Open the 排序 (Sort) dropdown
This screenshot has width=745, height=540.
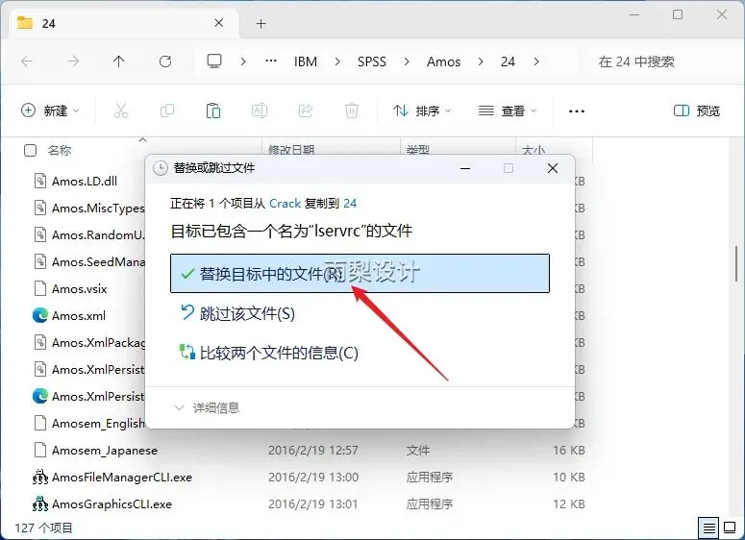422,110
